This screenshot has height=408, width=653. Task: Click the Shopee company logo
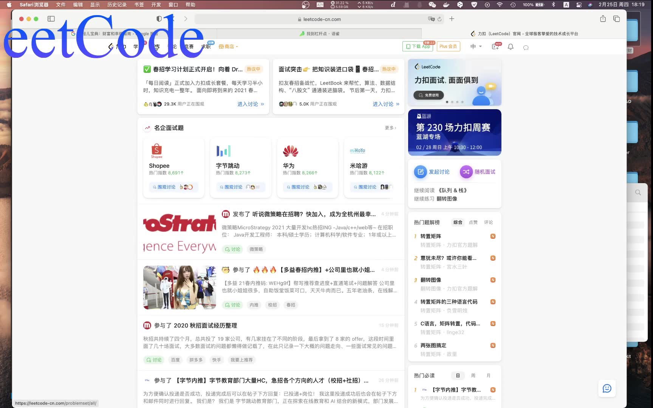tap(156, 151)
